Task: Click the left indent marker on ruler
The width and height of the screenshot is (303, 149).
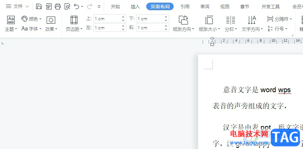Action: pyautogui.click(x=212, y=44)
